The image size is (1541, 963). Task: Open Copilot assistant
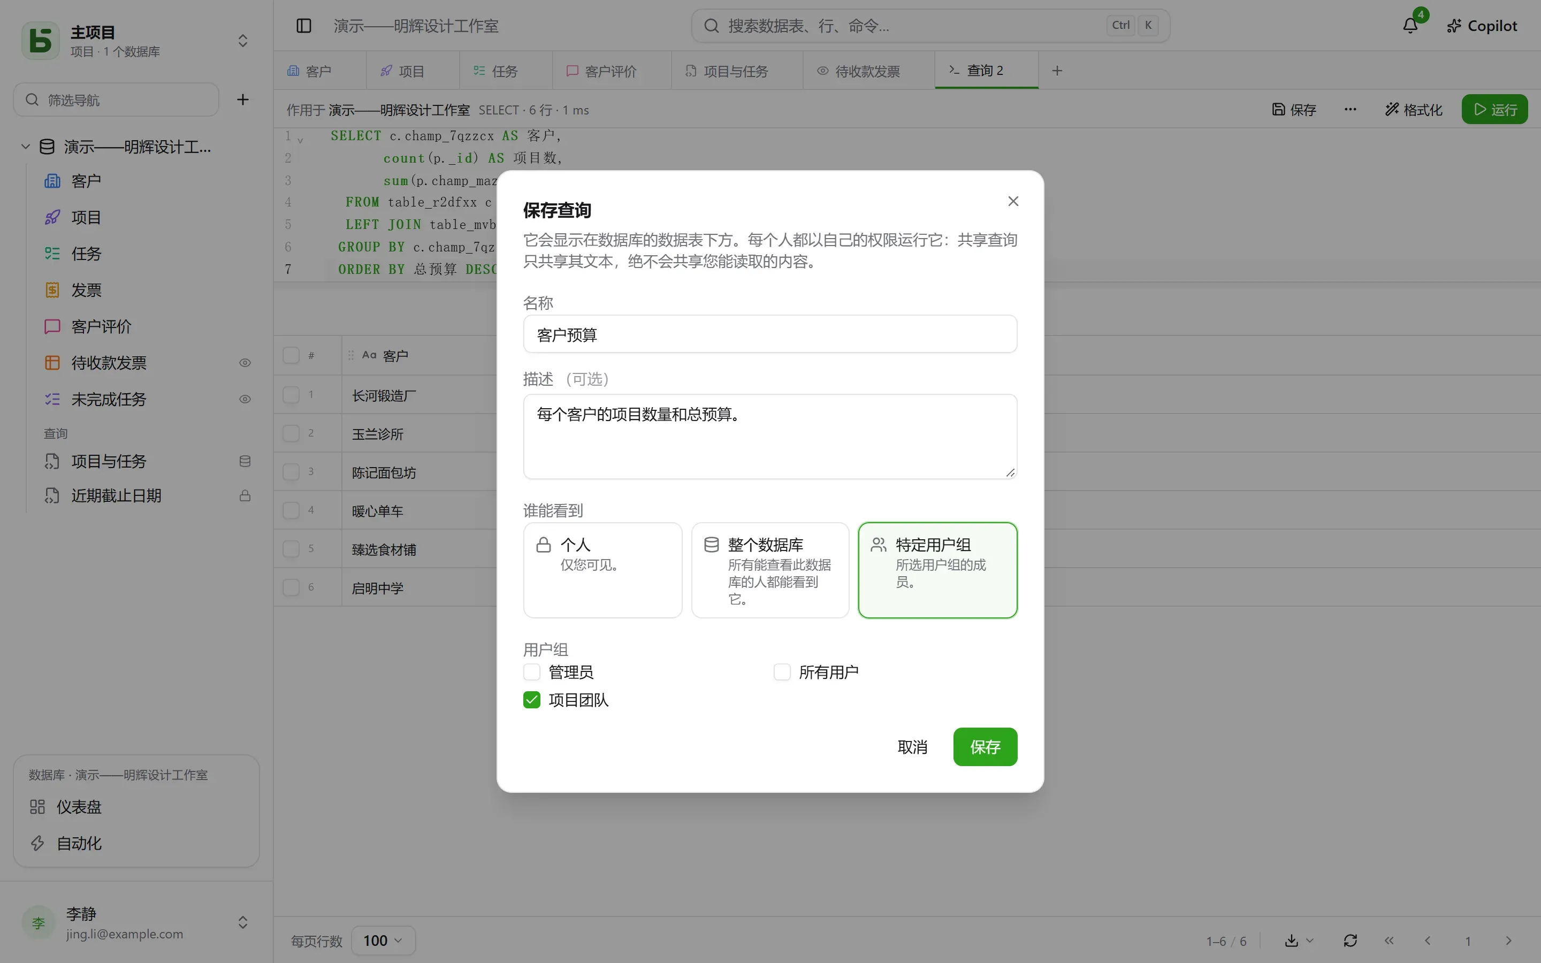(x=1482, y=26)
